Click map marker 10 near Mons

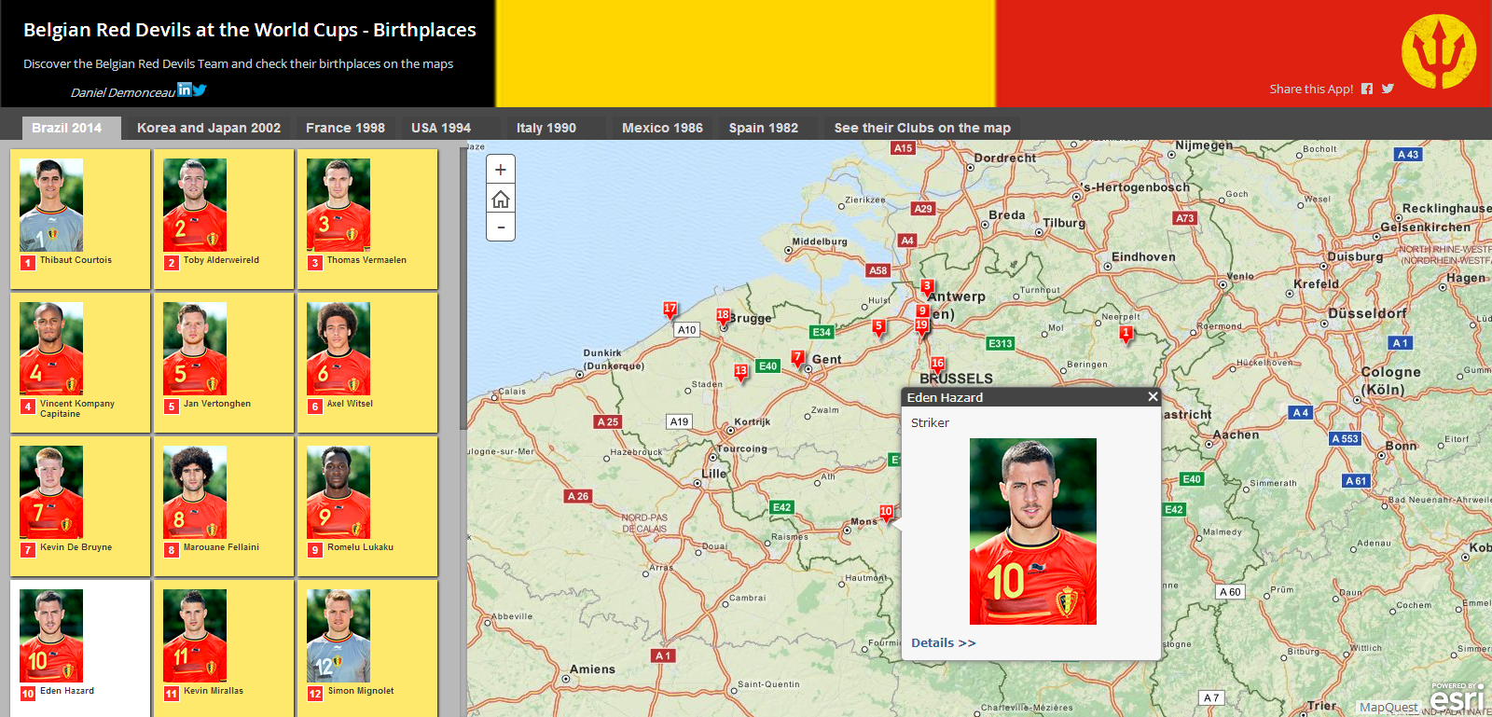[886, 512]
